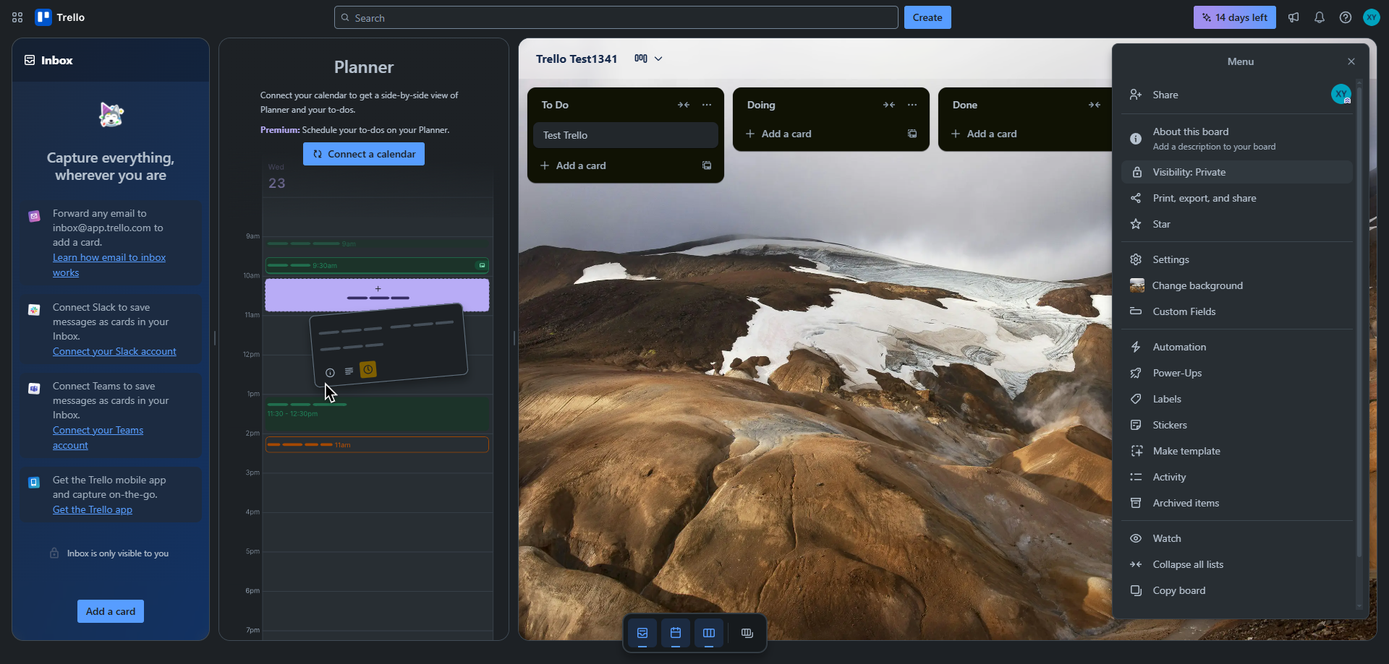Open Power-Ups
The height and width of the screenshot is (664, 1389).
click(1237, 373)
